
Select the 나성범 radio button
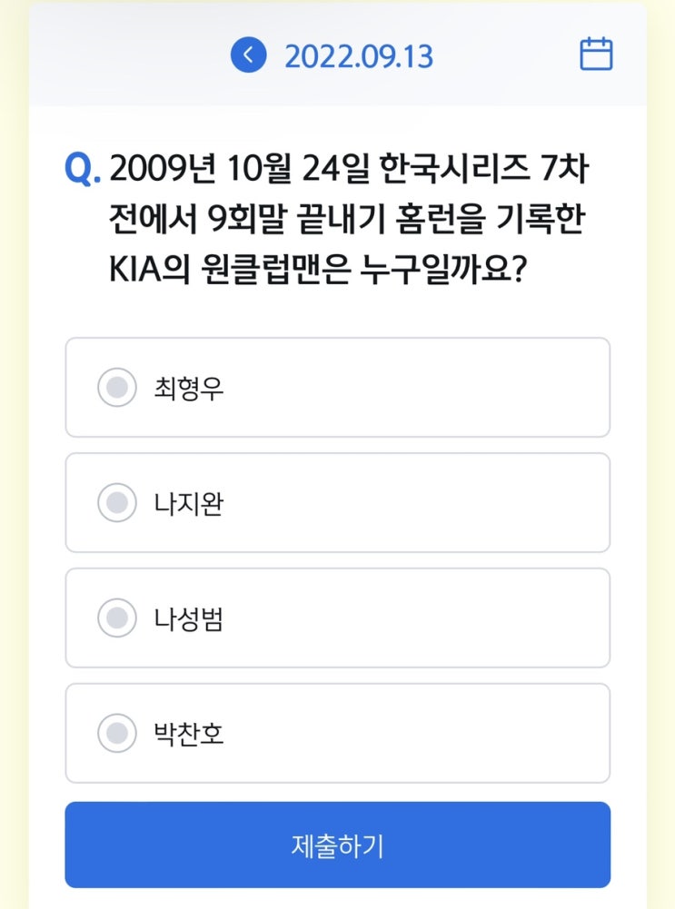click(x=116, y=618)
